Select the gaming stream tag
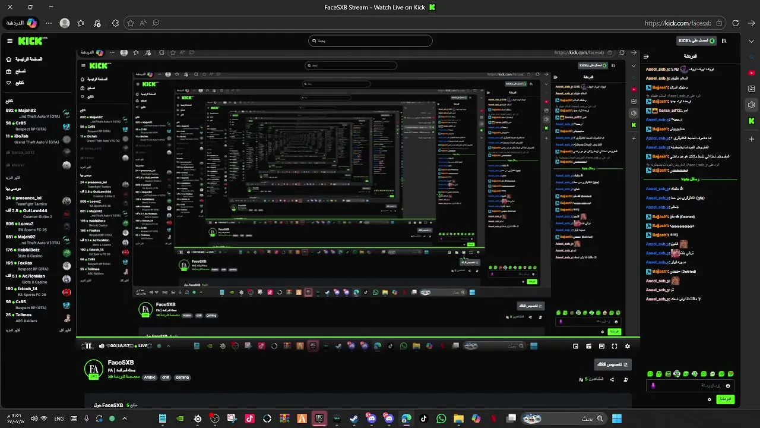760x428 pixels. (x=182, y=377)
